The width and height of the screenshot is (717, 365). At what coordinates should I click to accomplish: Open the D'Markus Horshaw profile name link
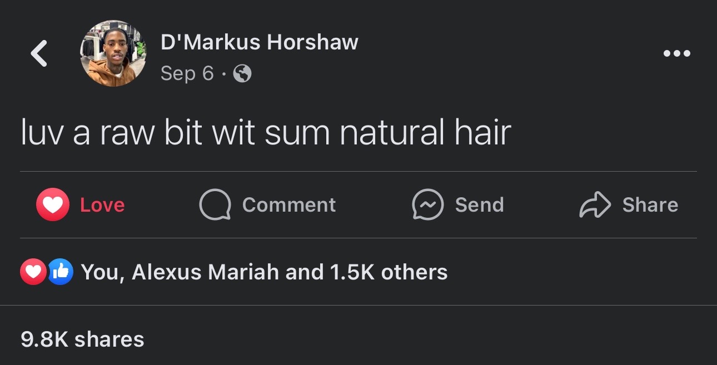coord(260,42)
